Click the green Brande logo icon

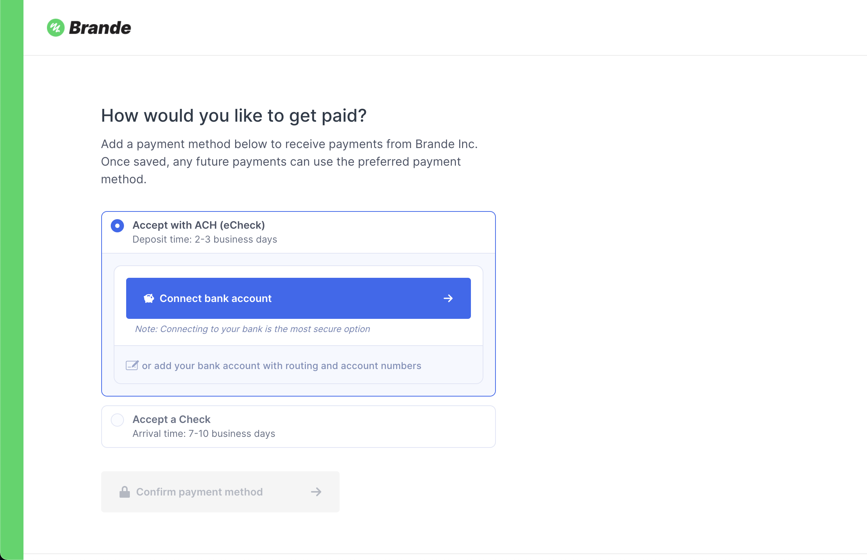[x=56, y=28]
